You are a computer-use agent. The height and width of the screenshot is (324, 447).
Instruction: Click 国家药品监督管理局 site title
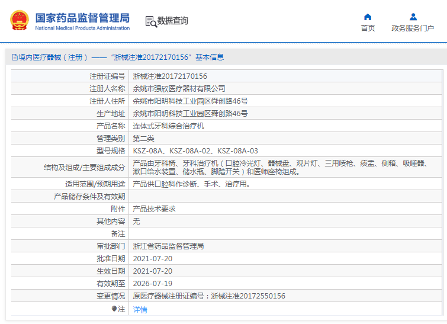pos(82,18)
